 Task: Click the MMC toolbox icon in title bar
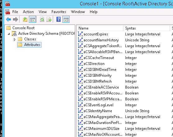[7, 3]
